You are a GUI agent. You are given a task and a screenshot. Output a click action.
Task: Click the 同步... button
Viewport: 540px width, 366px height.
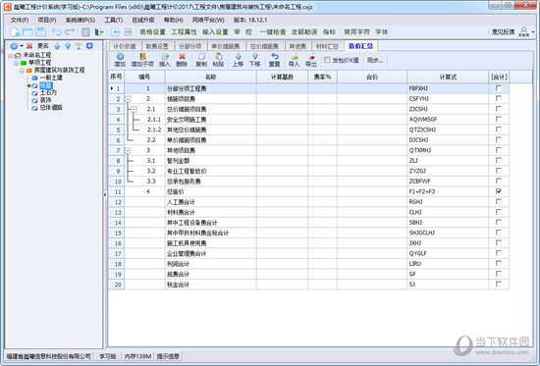tap(375, 60)
